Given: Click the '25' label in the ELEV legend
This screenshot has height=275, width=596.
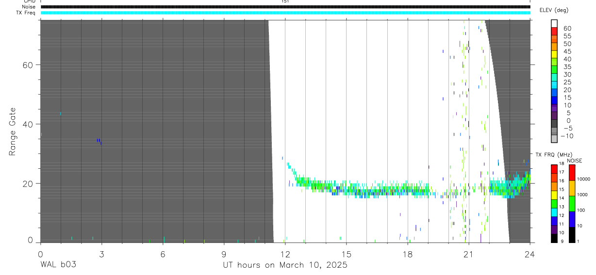Looking at the screenshot, I should tap(566, 82).
